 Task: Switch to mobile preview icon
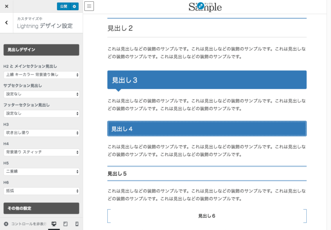click(77, 224)
